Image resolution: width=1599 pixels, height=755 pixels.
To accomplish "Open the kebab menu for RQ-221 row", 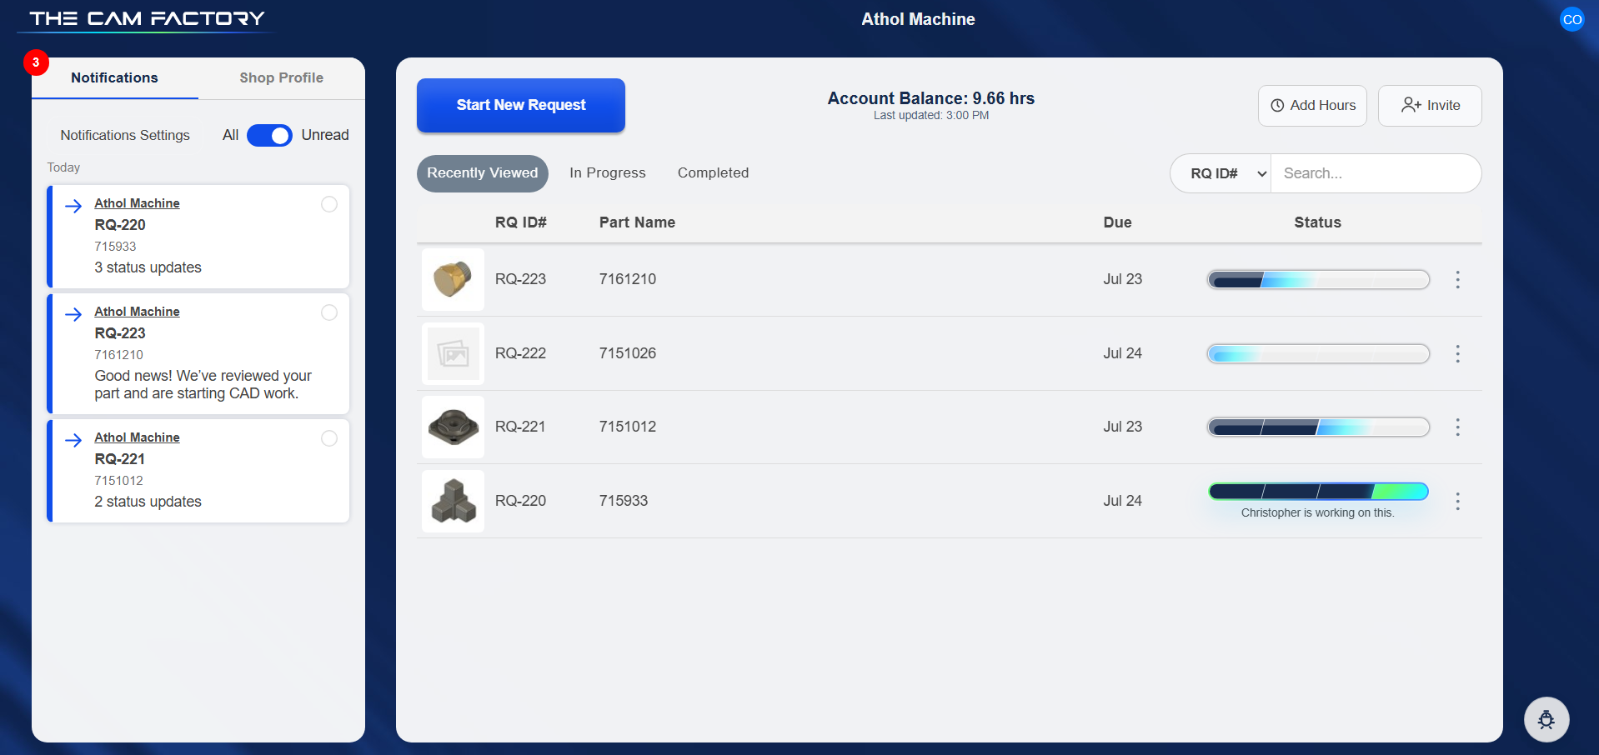I will click(x=1457, y=427).
